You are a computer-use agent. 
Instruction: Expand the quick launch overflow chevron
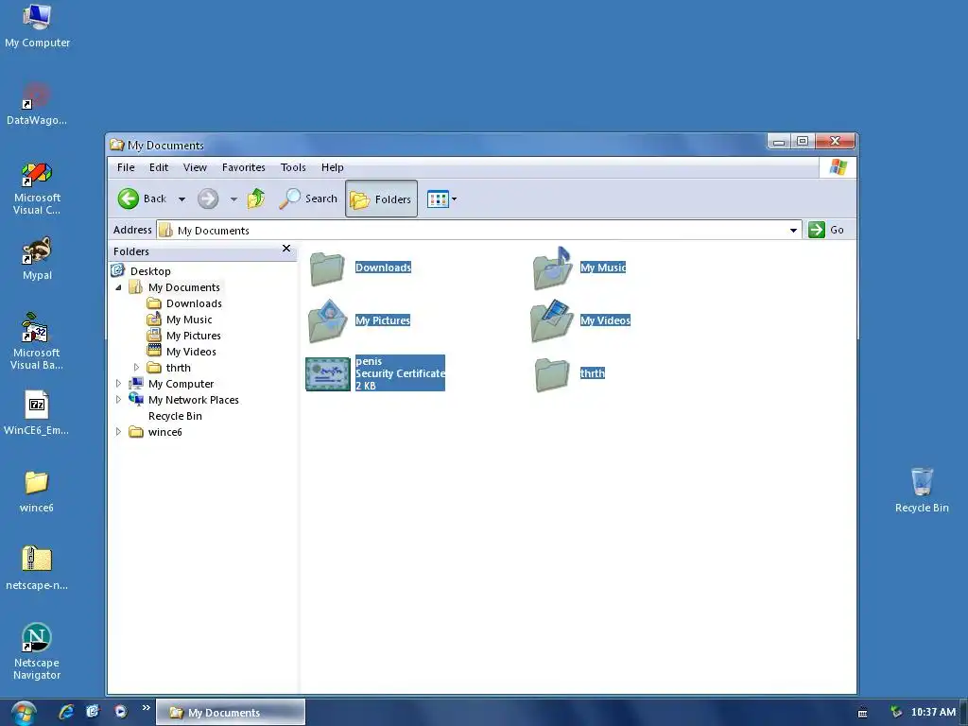pyautogui.click(x=147, y=707)
